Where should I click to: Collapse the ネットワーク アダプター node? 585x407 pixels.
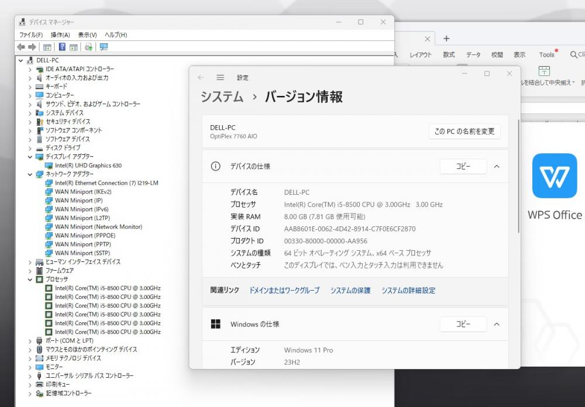click(30, 174)
